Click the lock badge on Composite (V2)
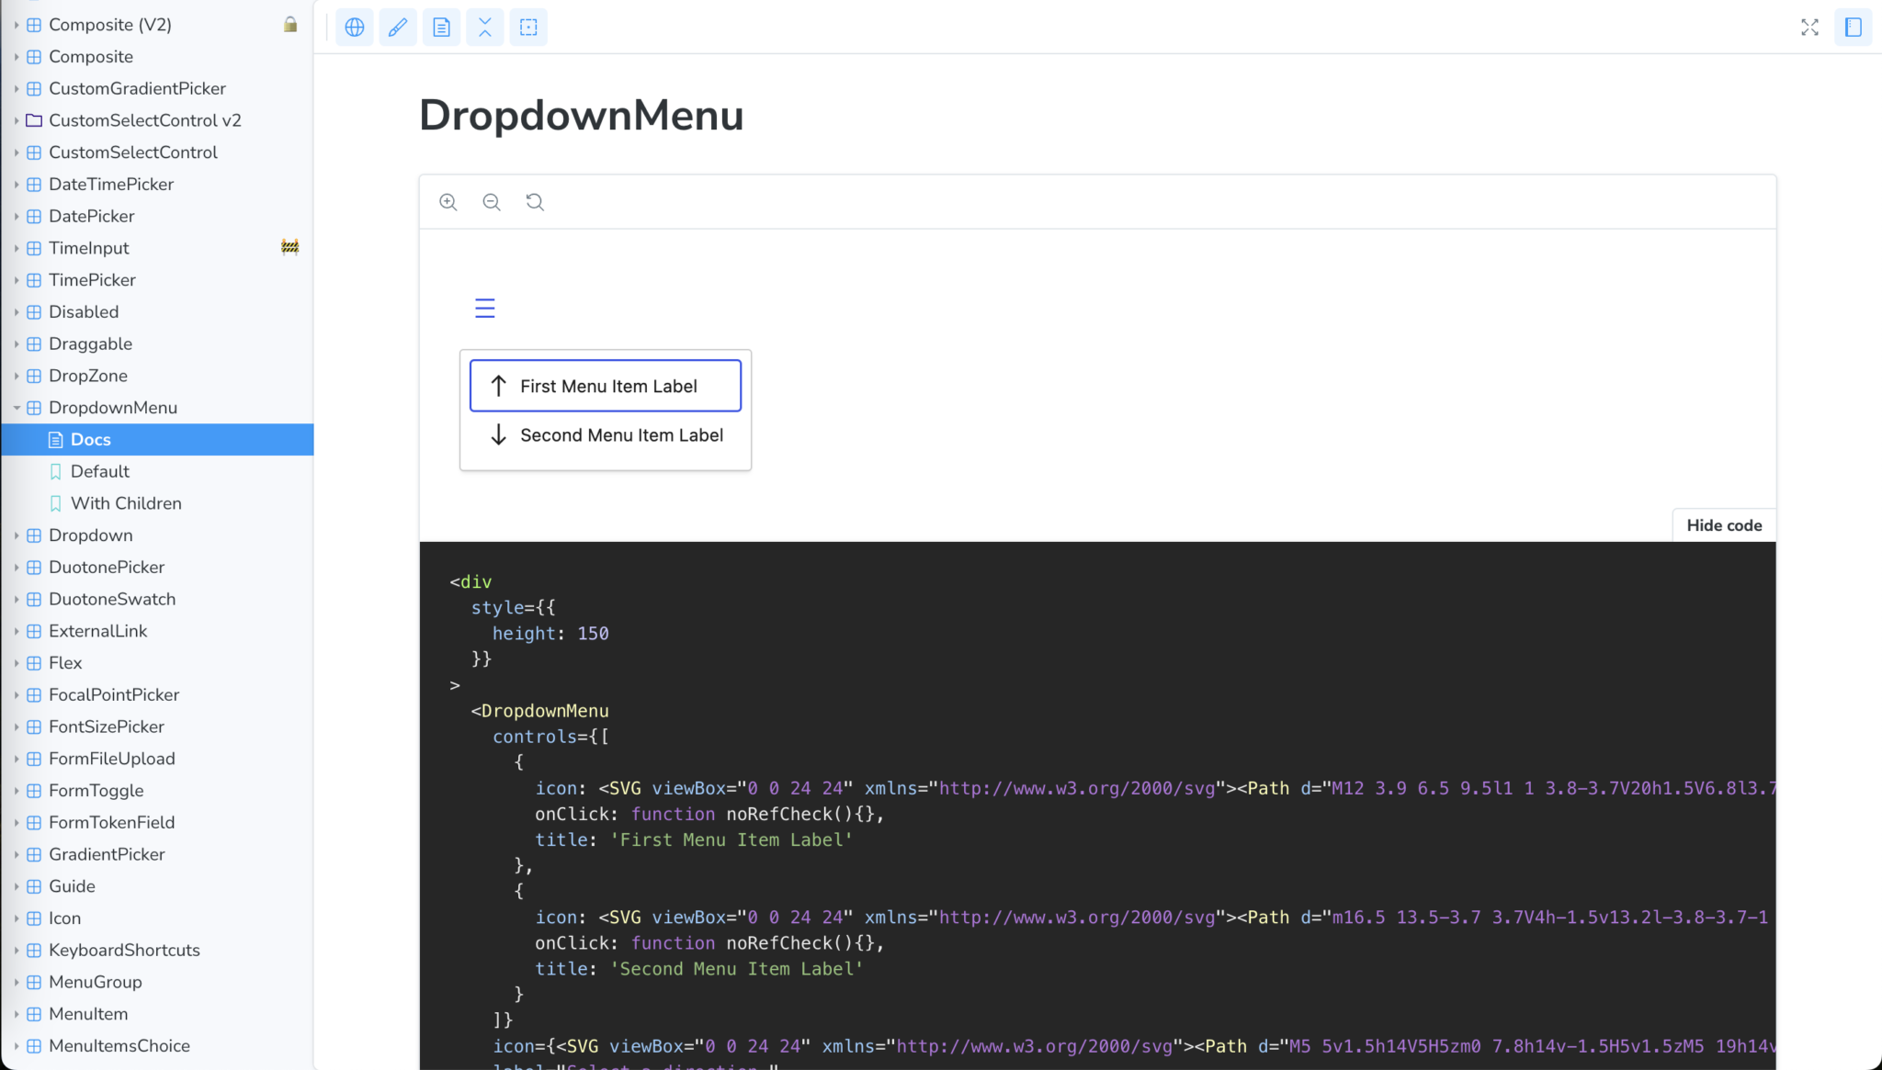The height and width of the screenshot is (1070, 1882). 290,25
